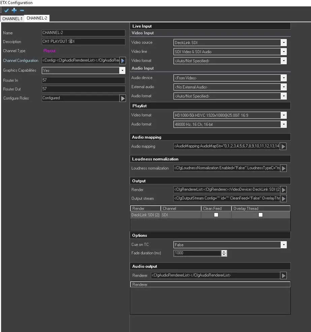Click the minus icon to remove channel

[22, 10]
